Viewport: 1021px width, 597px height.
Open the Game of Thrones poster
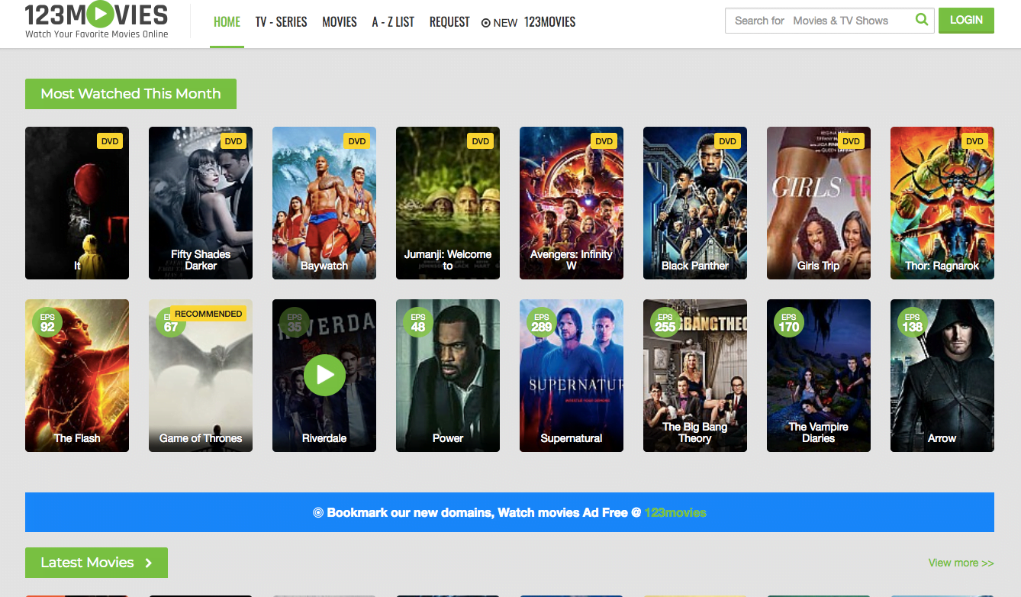[x=201, y=376]
